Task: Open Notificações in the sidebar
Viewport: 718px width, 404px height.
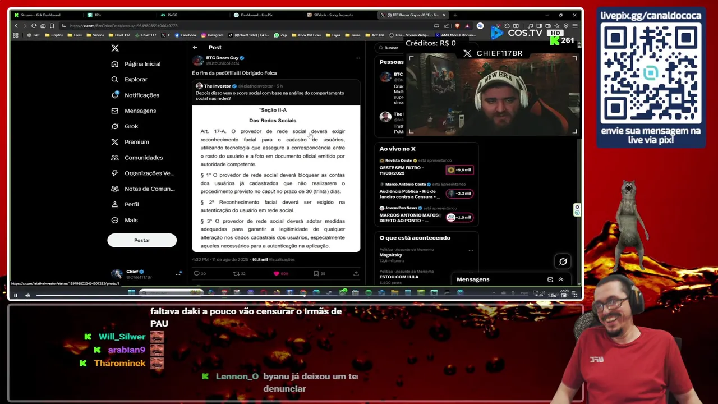Action: [136, 95]
